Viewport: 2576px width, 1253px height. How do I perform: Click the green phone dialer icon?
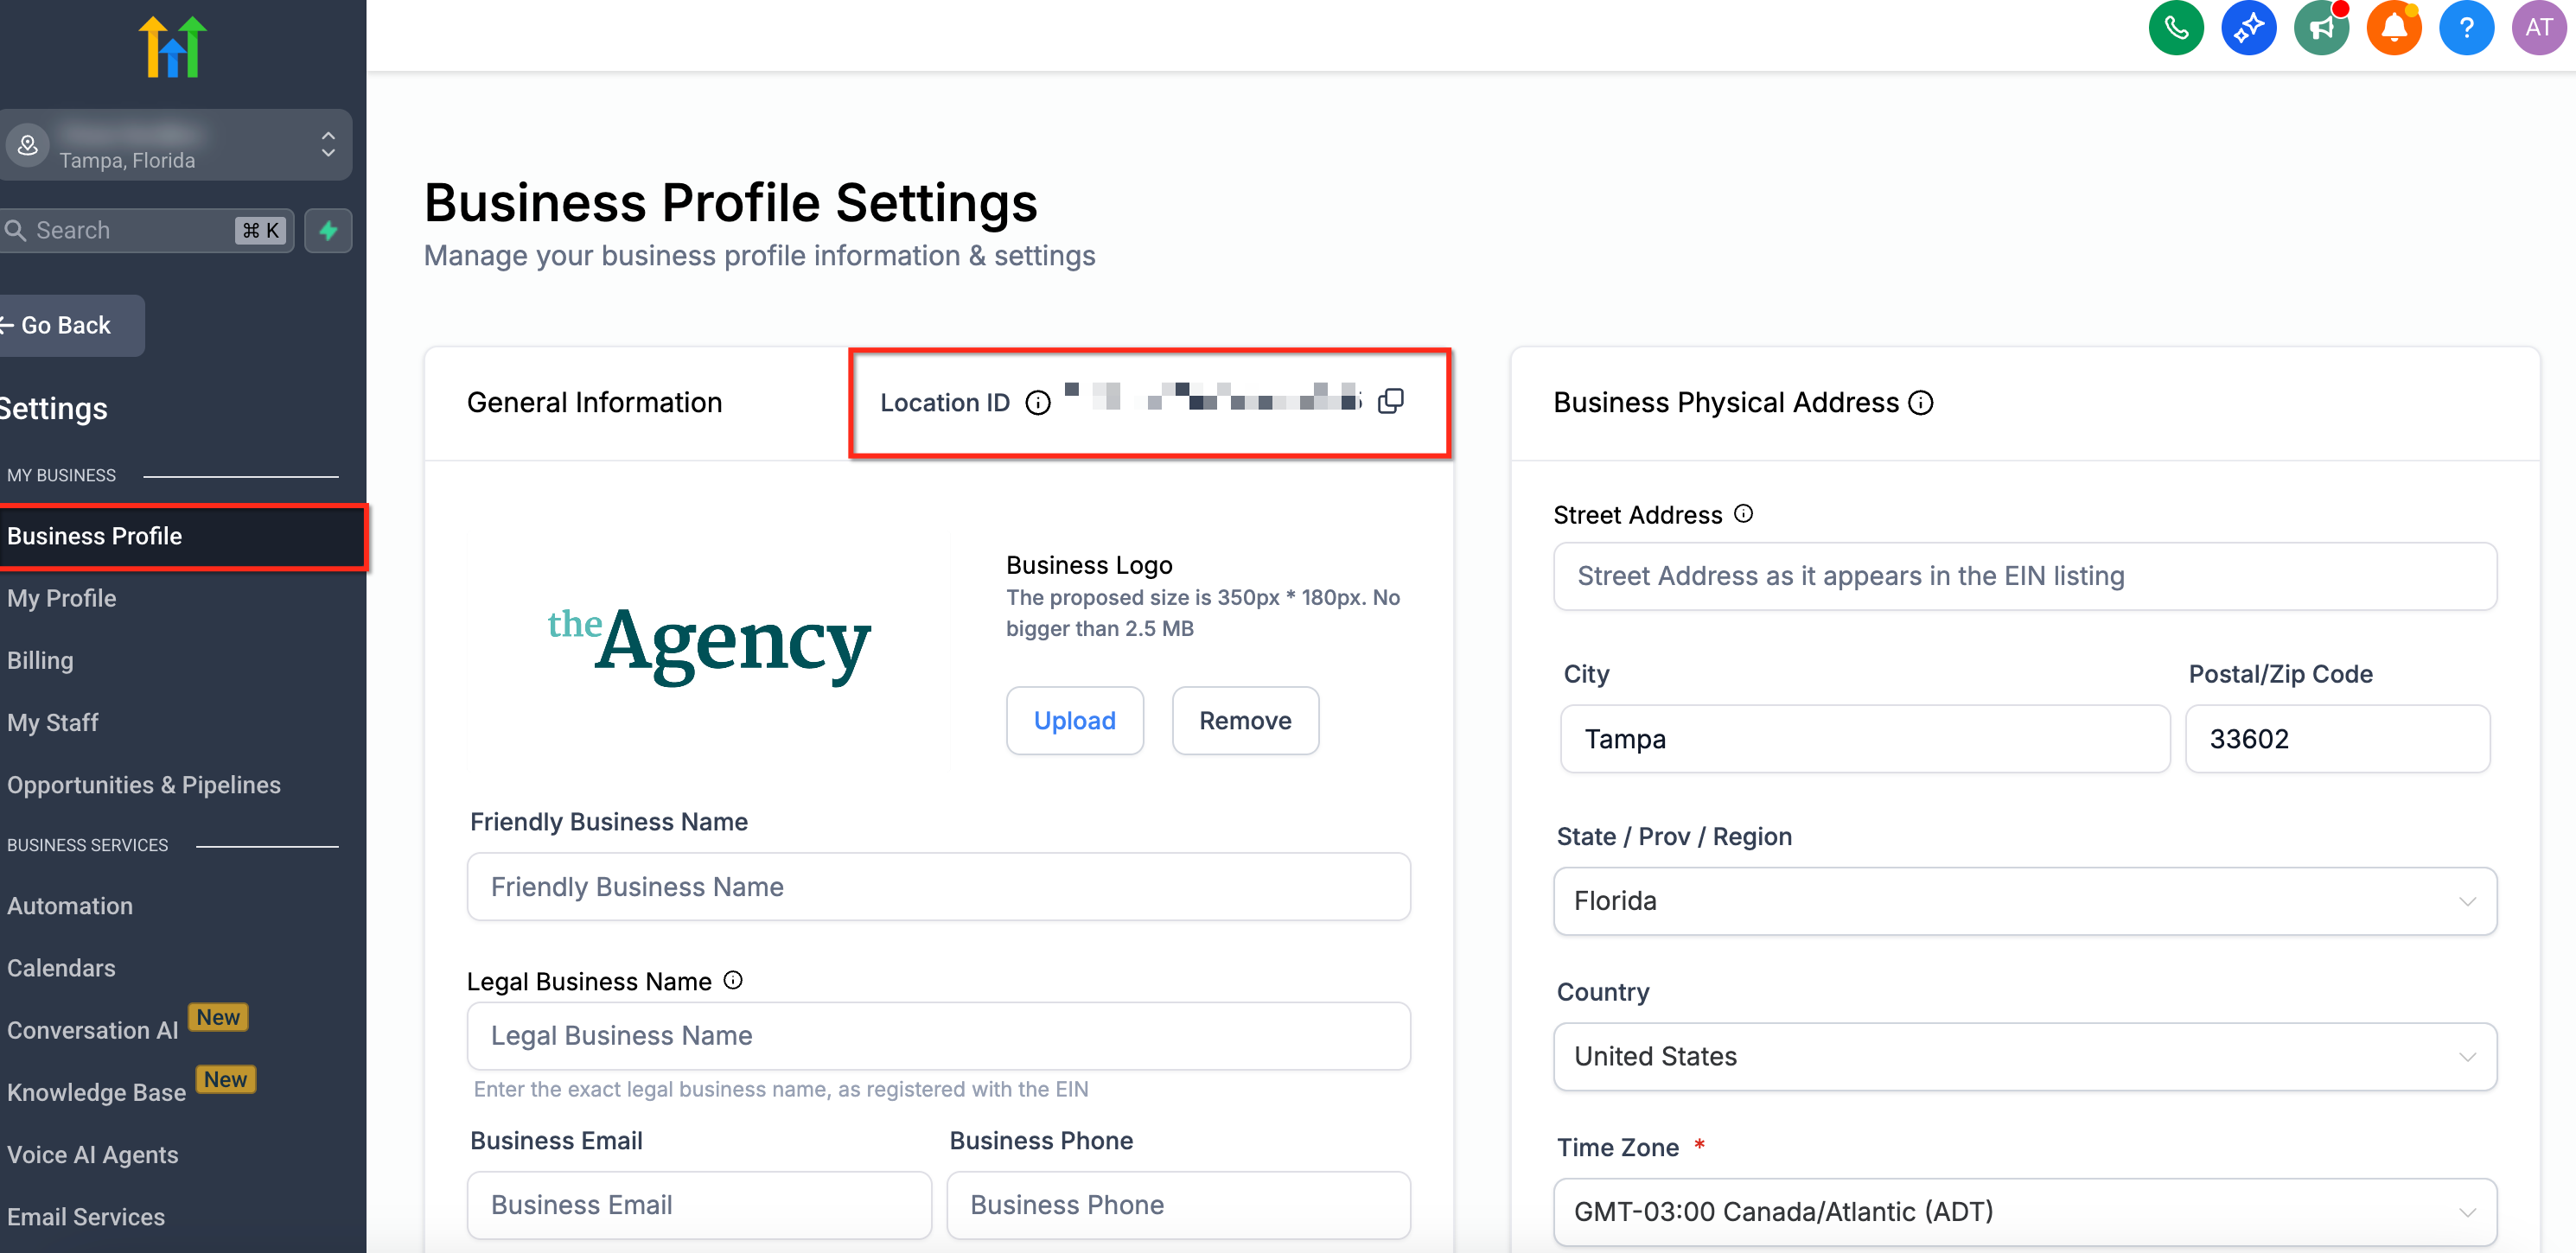pyautogui.click(x=2175, y=27)
